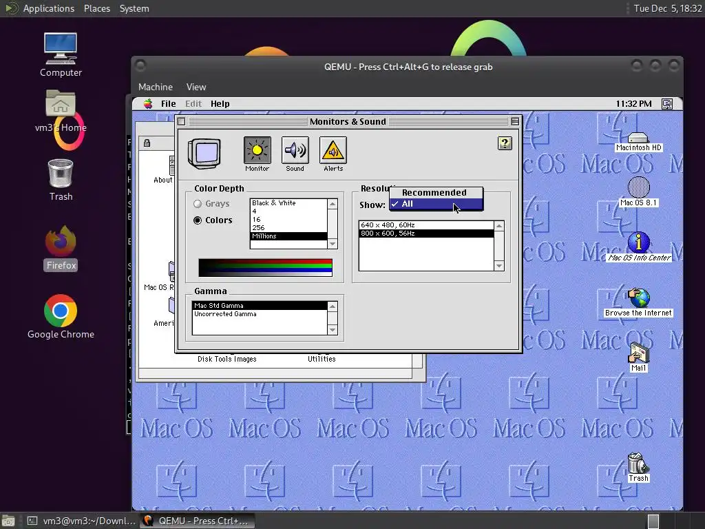705x529 pixels.
Task: Click resolution list scroll down arrow
Action: [x=499, y=266]
